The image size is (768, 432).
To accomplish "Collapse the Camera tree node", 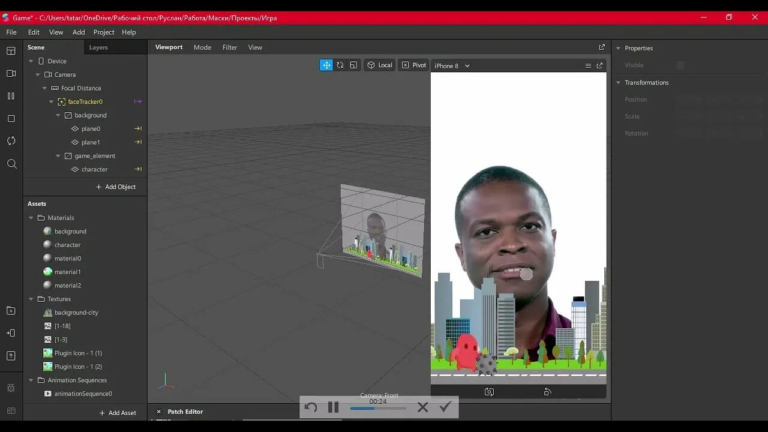I will 38,75.
